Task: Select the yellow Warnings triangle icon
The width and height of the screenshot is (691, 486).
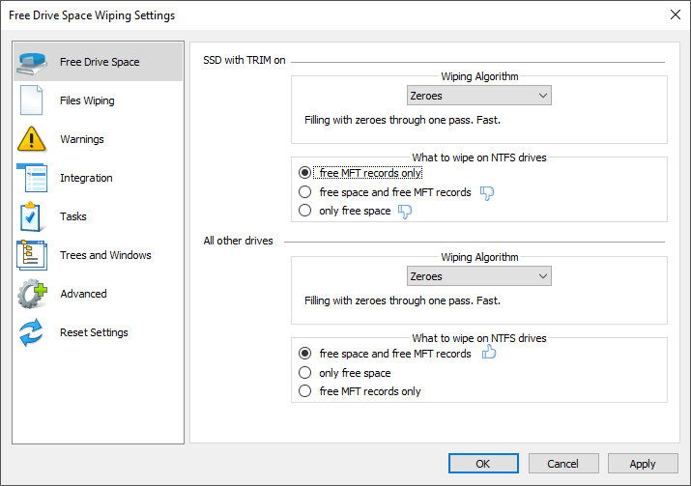Action: [x=31, y=139]
